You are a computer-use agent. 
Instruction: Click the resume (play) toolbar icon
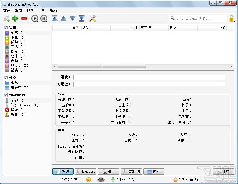point(35,18)
